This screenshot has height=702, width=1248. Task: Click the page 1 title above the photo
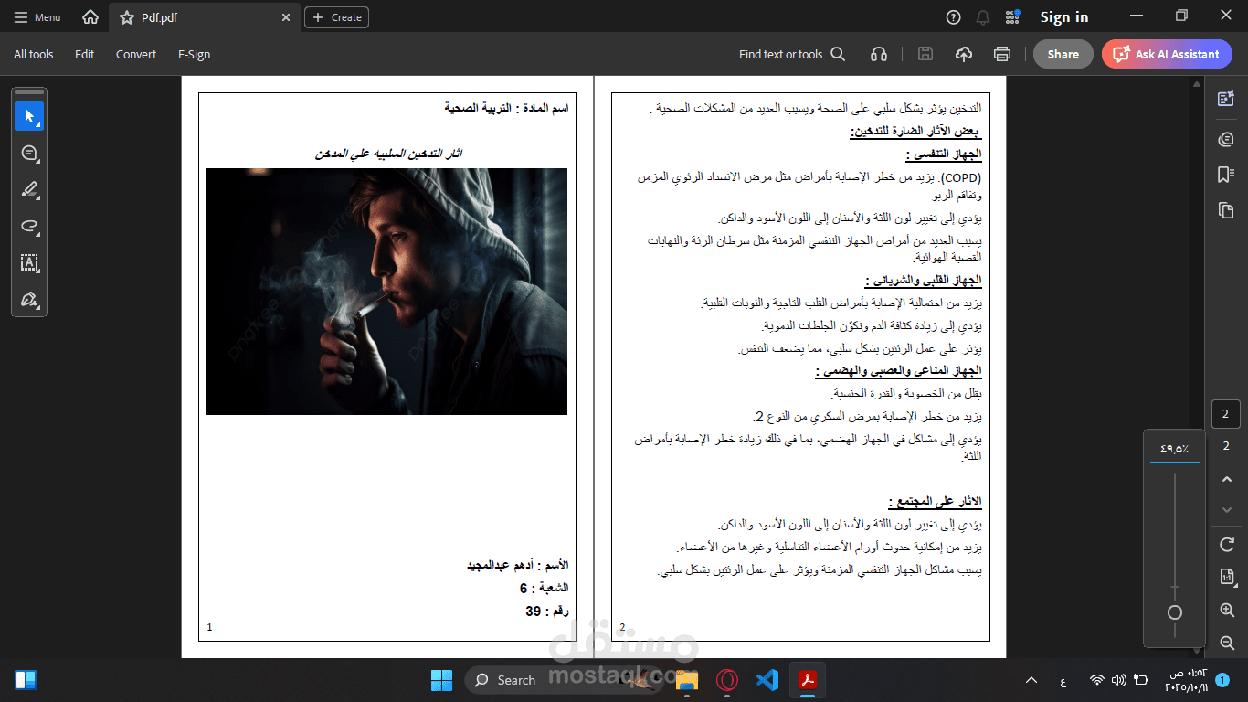(x=388, y=153)
